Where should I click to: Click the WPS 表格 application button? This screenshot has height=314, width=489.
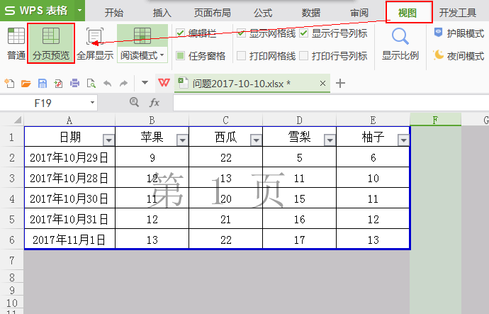point(37,11)
